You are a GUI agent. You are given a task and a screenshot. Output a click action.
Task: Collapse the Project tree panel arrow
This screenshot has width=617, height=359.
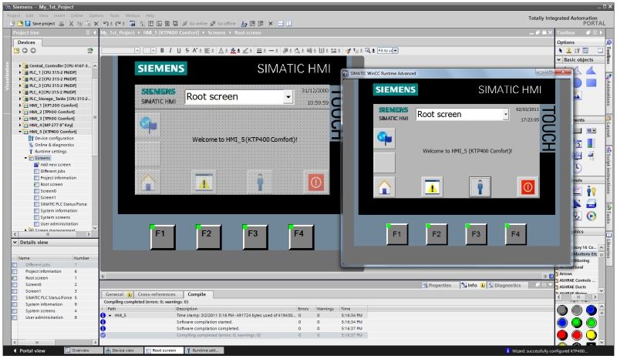point(95,33)
